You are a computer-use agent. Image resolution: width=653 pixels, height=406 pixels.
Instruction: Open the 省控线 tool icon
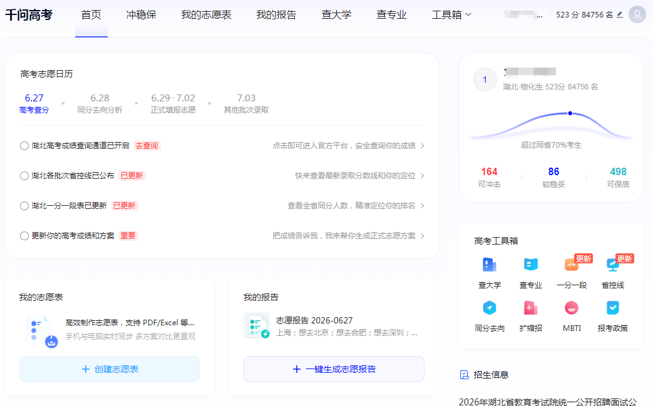pos(612,265)
